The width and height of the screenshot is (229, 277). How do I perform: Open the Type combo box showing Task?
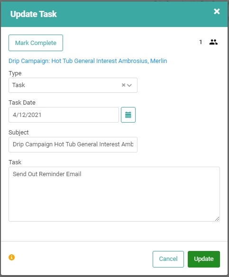click(x=73, y=85)
